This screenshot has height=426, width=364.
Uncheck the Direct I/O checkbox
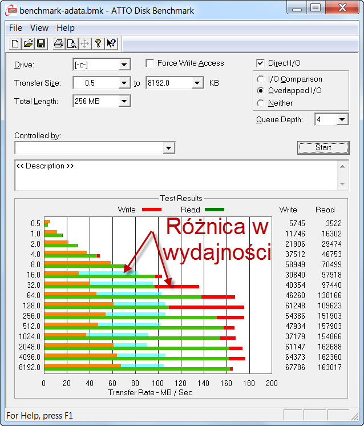(x=260, y=63)
